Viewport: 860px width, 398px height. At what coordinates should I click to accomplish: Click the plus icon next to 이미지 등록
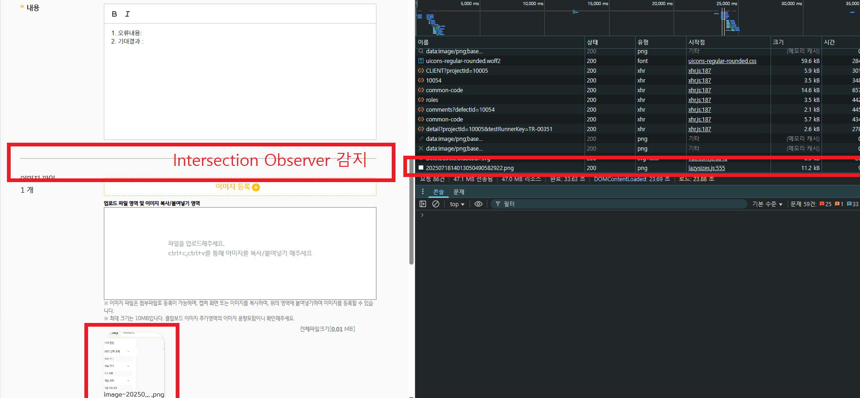[x=256, y=187]
